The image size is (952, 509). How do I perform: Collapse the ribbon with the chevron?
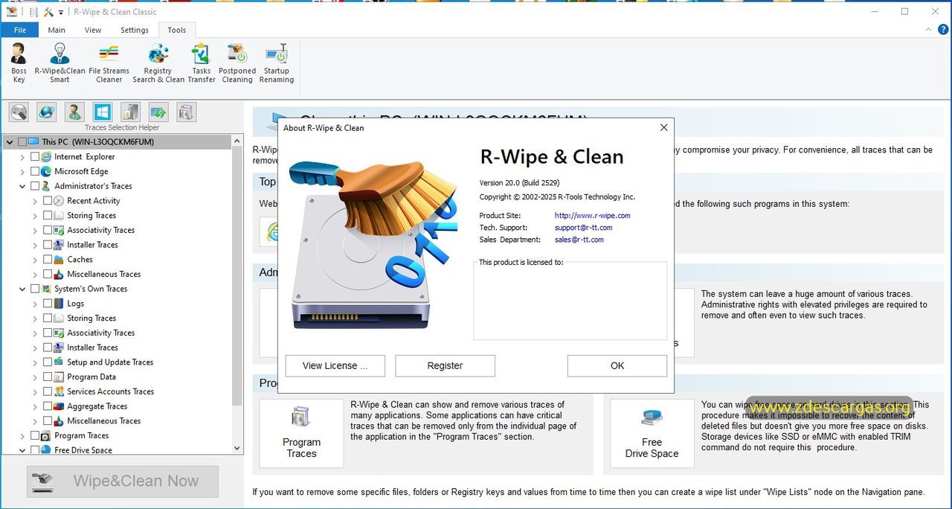930,30
